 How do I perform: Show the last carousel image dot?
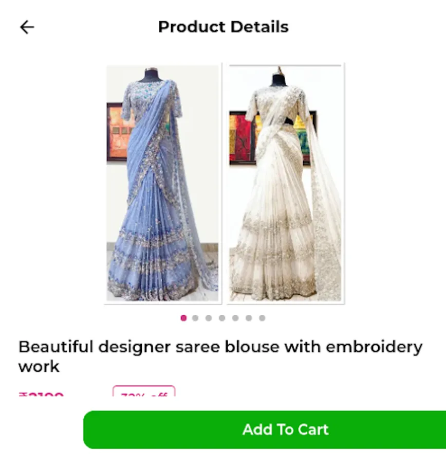tap(262, 318)
